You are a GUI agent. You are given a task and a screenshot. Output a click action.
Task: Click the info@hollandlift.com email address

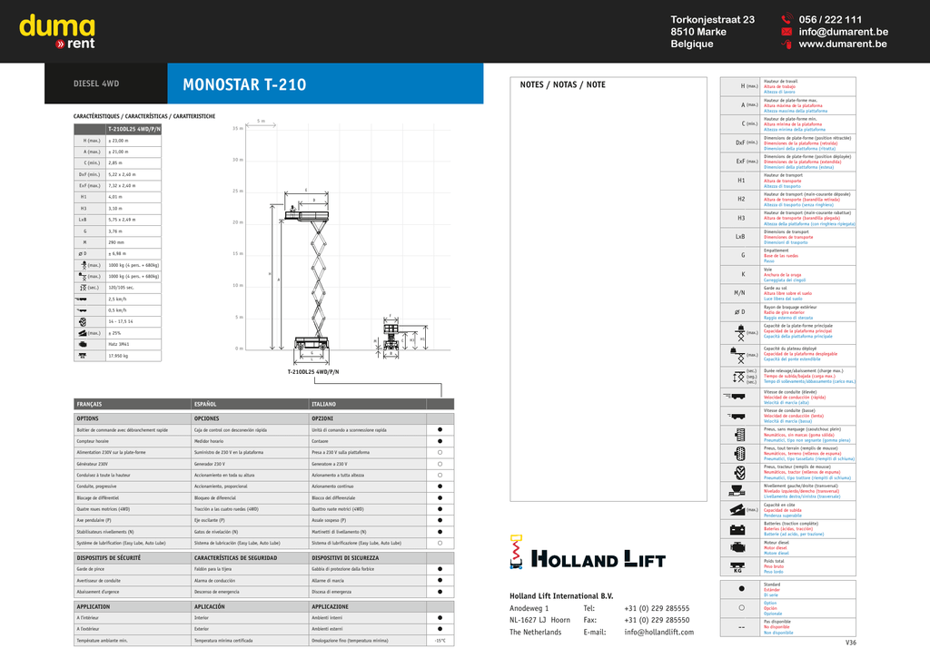click(659, 632)
